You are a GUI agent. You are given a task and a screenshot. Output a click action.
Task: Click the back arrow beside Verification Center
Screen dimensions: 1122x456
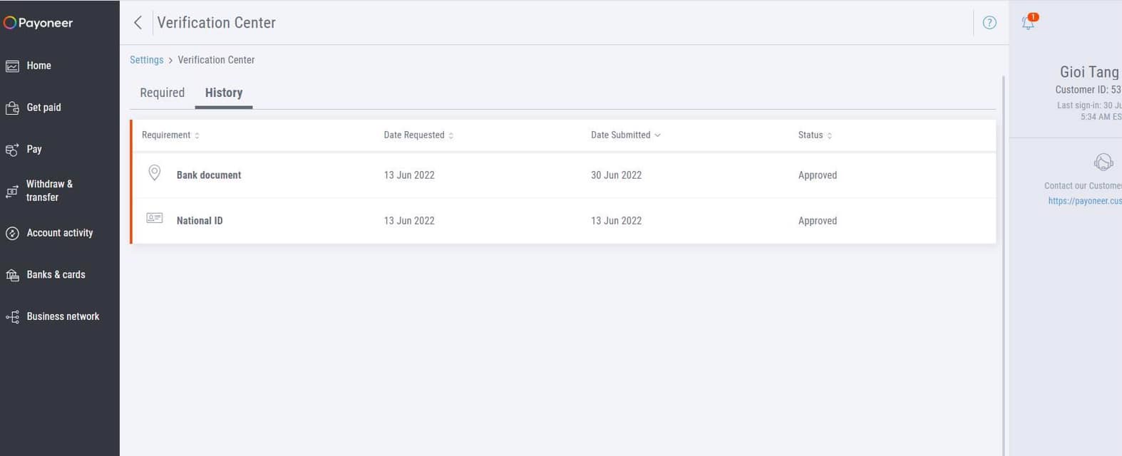[x=138, y=23]
